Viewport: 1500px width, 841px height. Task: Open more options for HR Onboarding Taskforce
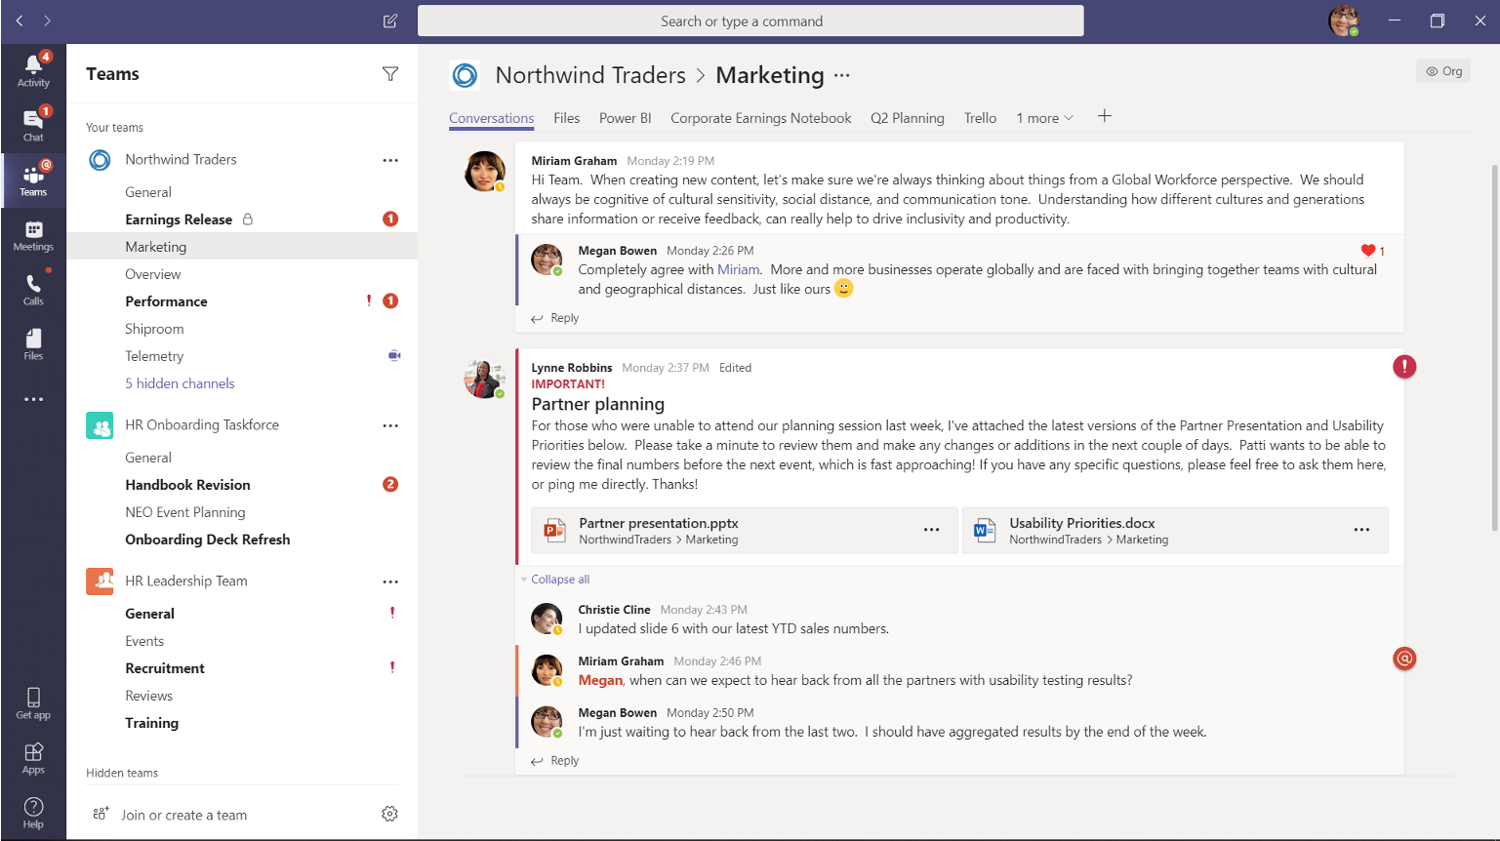point(390,425)
